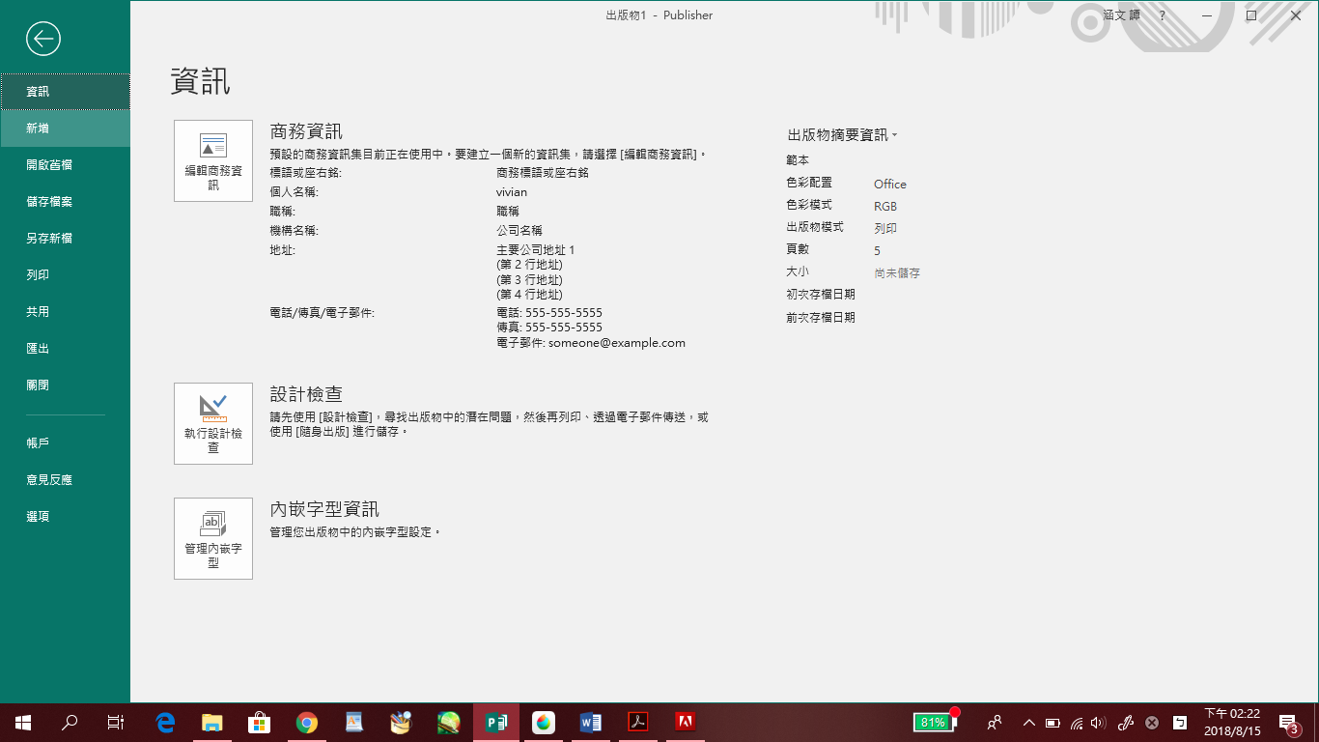This screenshot has height=742, width=1319.
Task: Open Windows File Explorer from taskbar
Action: pos(211,723)
